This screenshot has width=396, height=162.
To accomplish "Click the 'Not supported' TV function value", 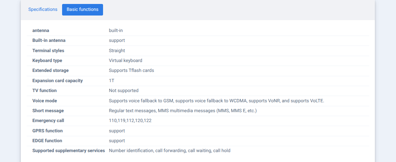I will tap(124, 91).
